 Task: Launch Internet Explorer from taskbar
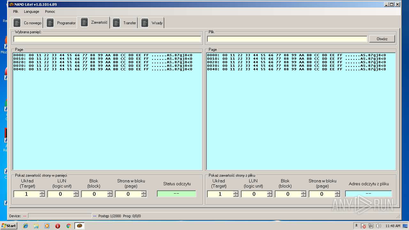[26, 226]
